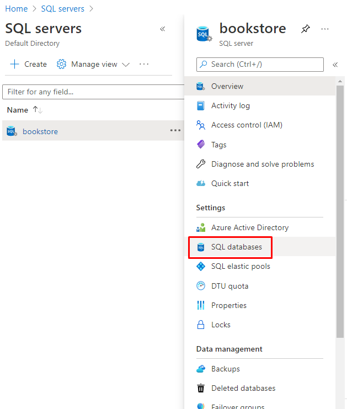Collapse the bookstore resource menu
The width and height of the screenshot is (347, 409).
[335, 65]
